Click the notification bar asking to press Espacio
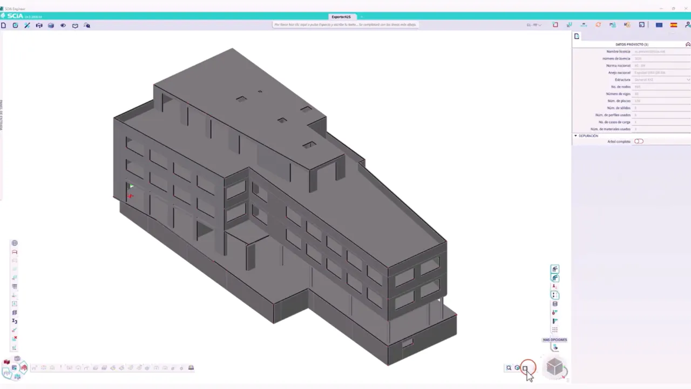The height and width of the screenshot is (389, 691). click(x=345, y=24)
